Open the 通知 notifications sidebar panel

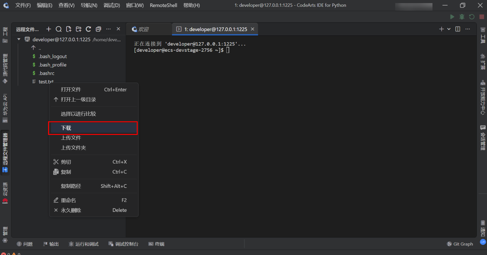tap(483, 228)
